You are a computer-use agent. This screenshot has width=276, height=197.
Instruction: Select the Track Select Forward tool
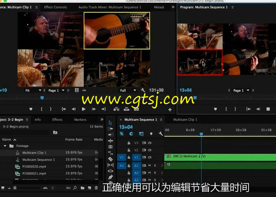click(x=110, y=129)
